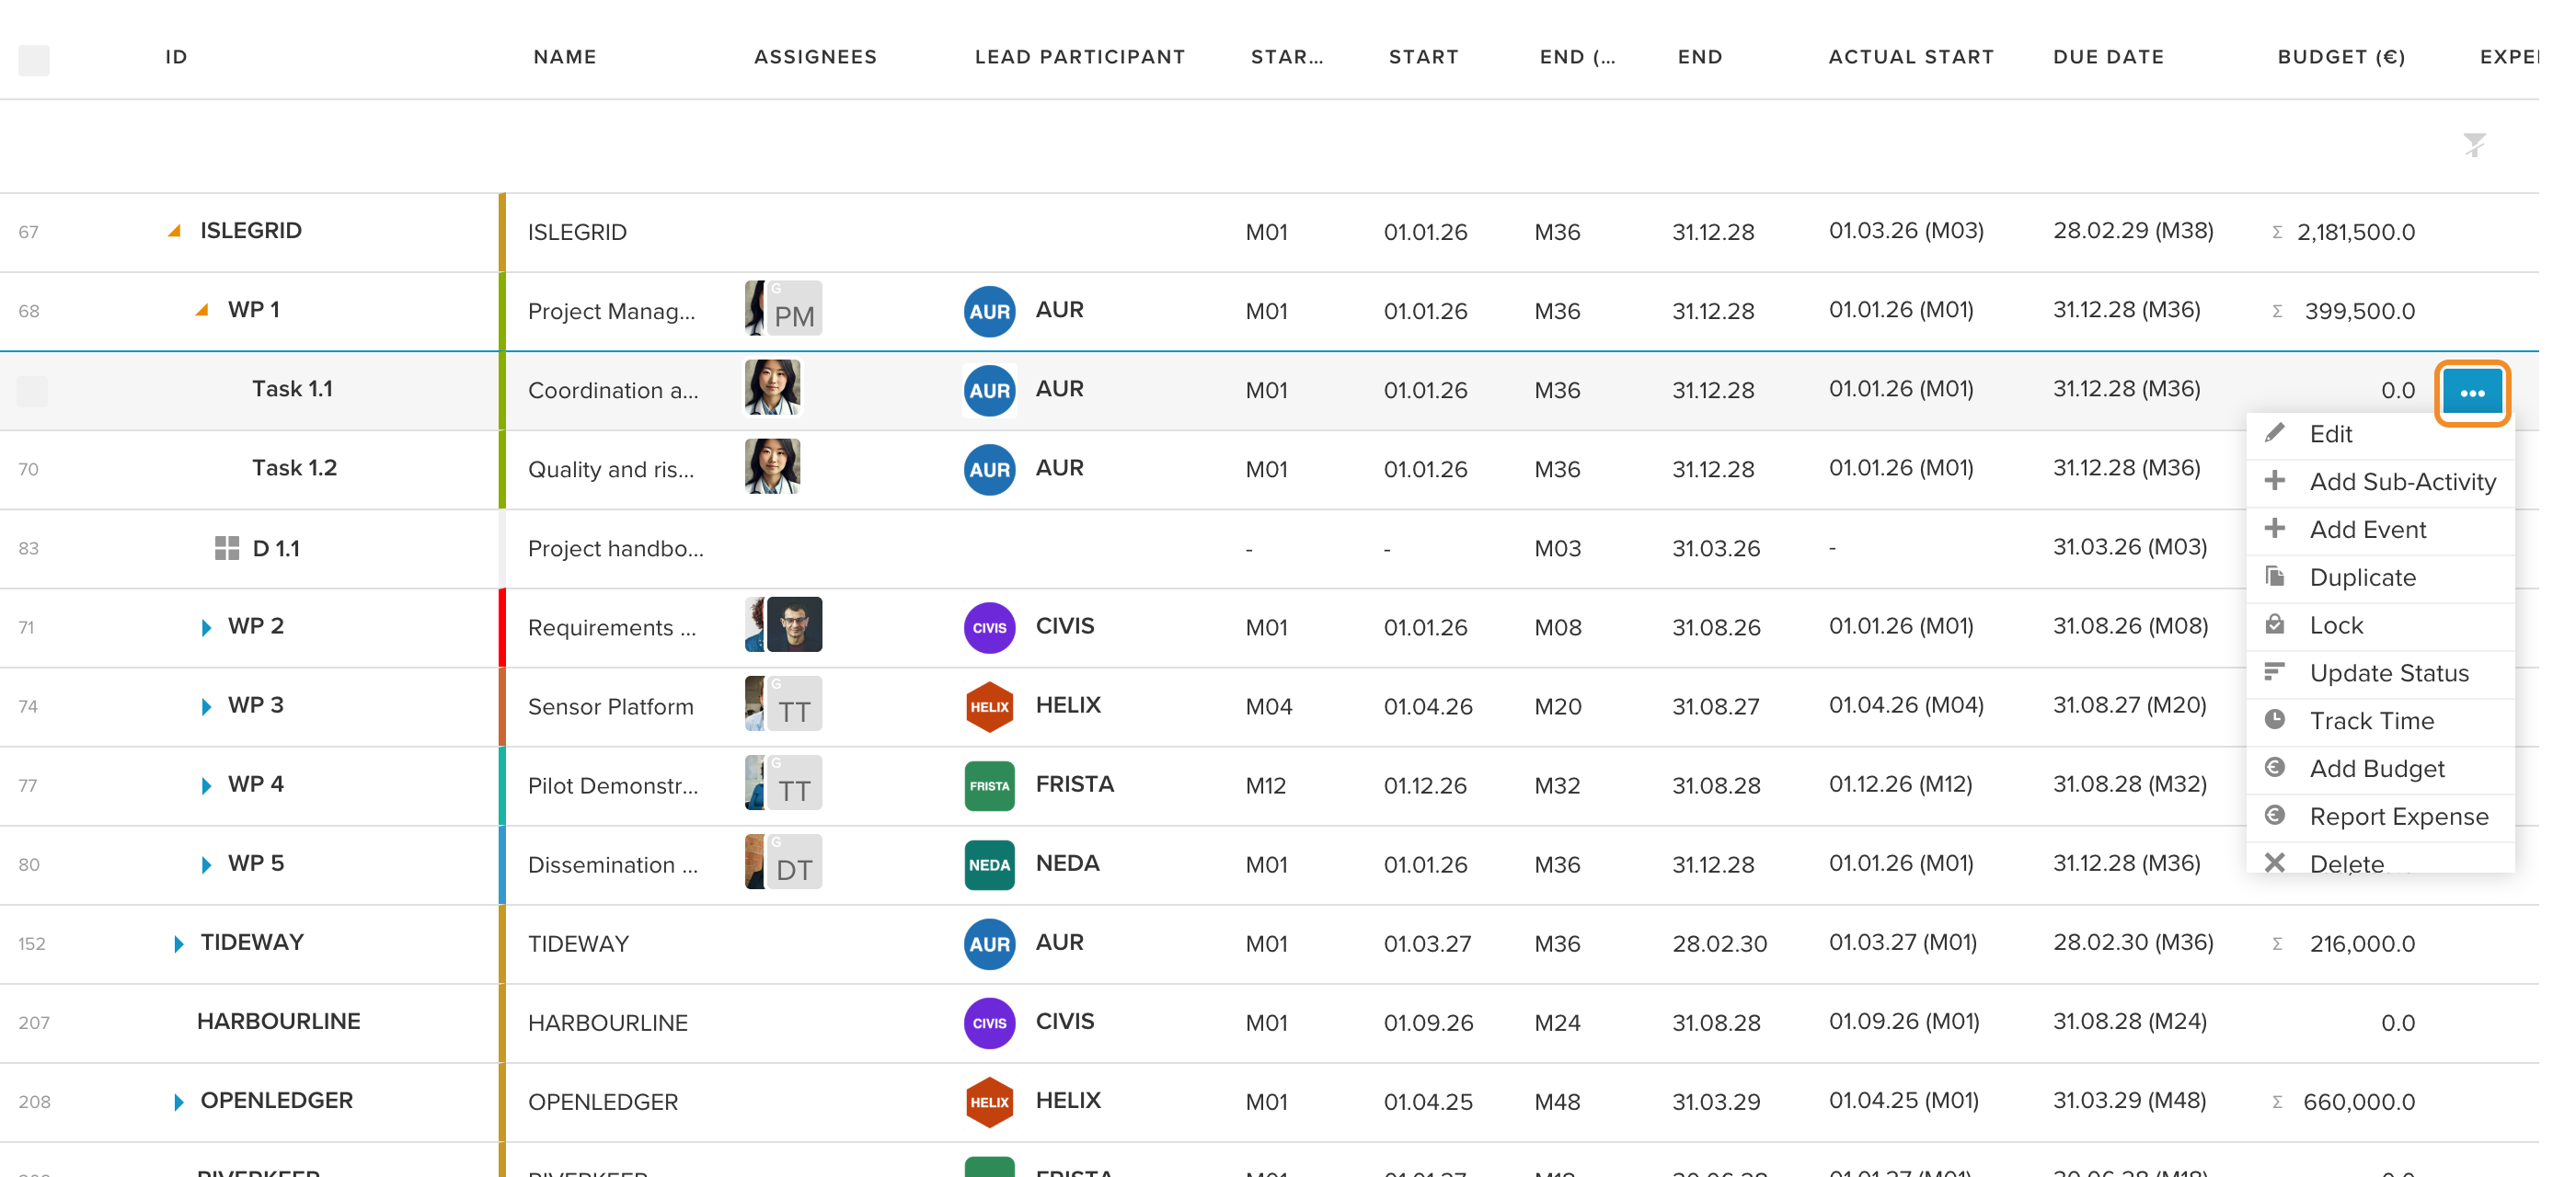
Task: Expand the OPENLEDGER project row
Action: [x=178, y=1101]
